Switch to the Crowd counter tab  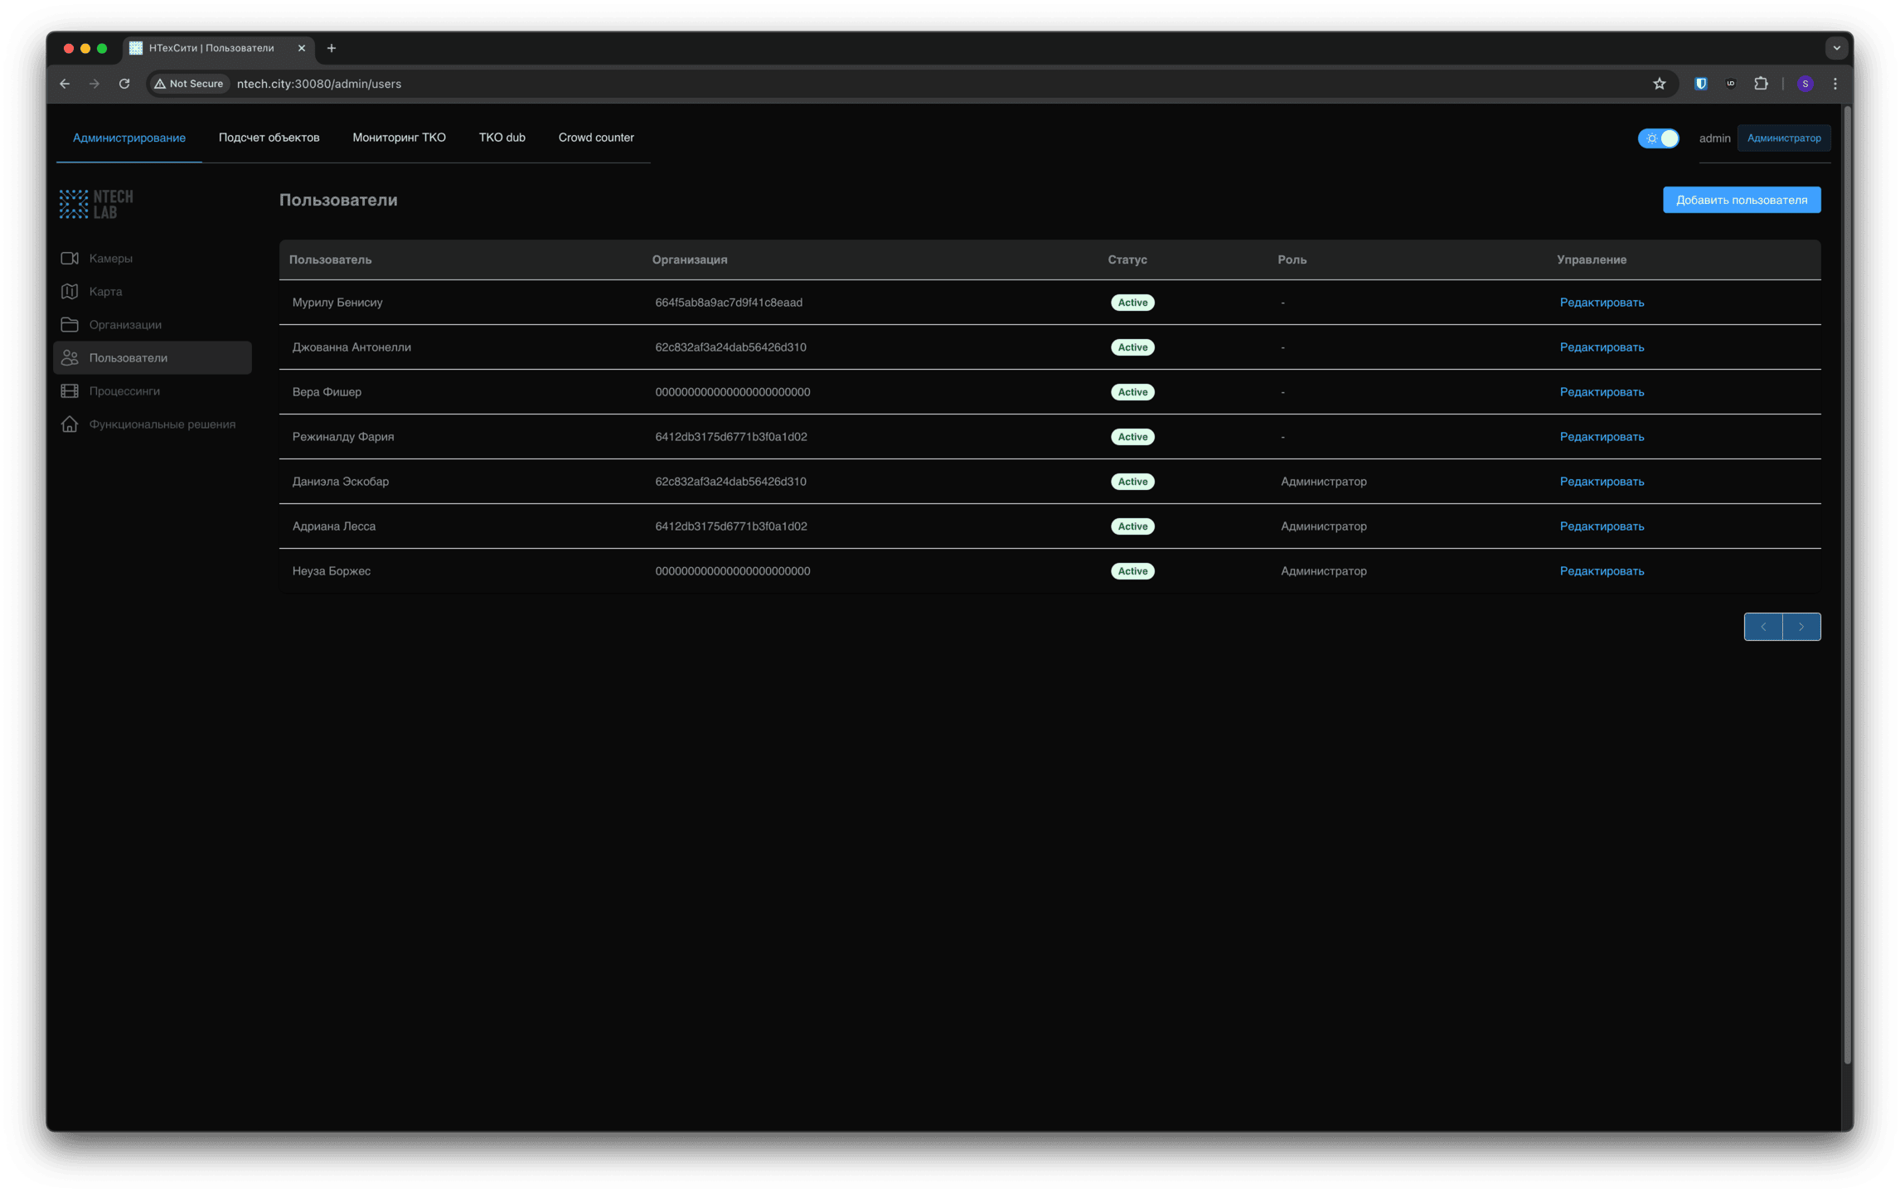(x=595, y=138)
